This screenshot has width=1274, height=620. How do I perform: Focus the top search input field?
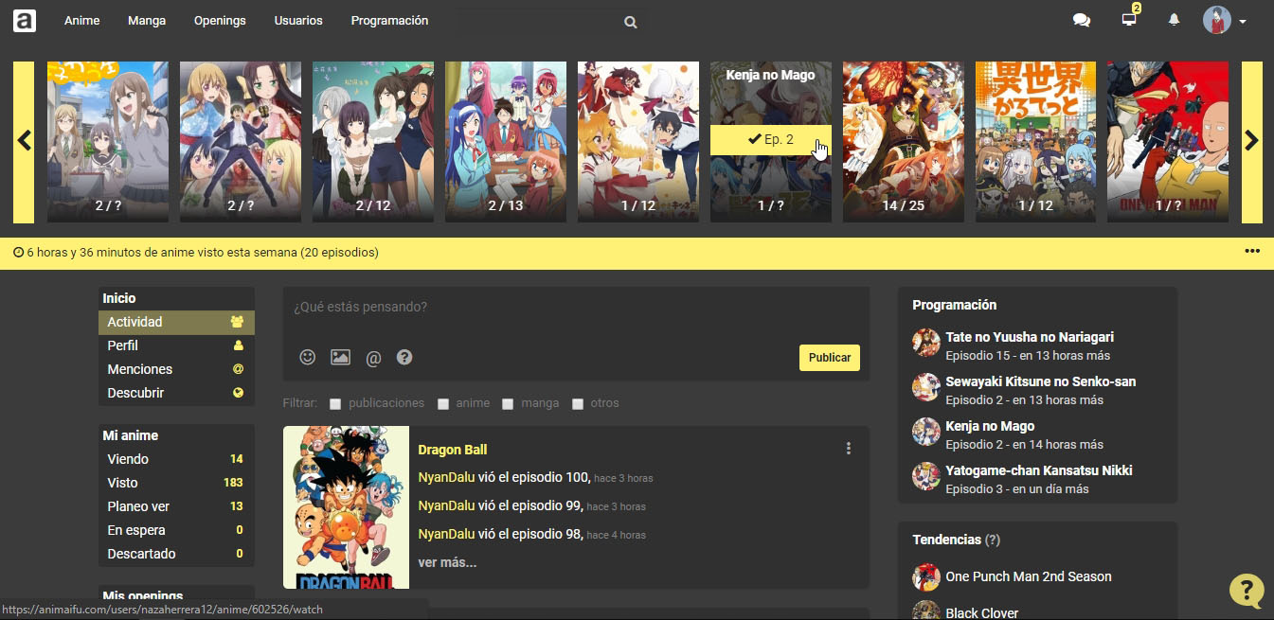(540, 21)
